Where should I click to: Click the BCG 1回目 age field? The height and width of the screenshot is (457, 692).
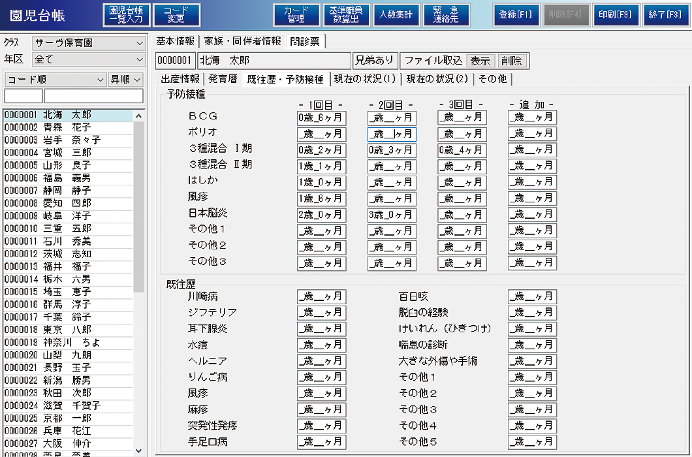click(321, 118)
